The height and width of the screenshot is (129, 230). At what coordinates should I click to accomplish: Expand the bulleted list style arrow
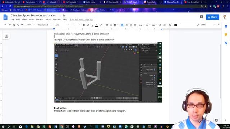pos(157,25)
